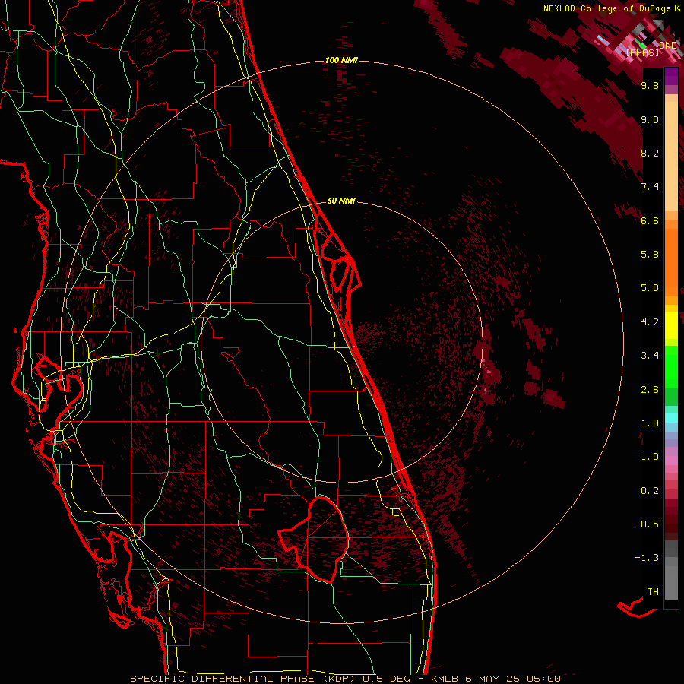Click the 9.8 color scale value
The width and height of the screenshot is (684, 684).
(x=650, y=86)
